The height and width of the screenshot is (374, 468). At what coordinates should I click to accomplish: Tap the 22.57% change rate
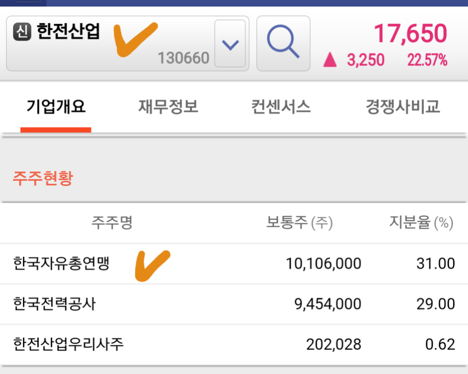[x=427, y=60]
